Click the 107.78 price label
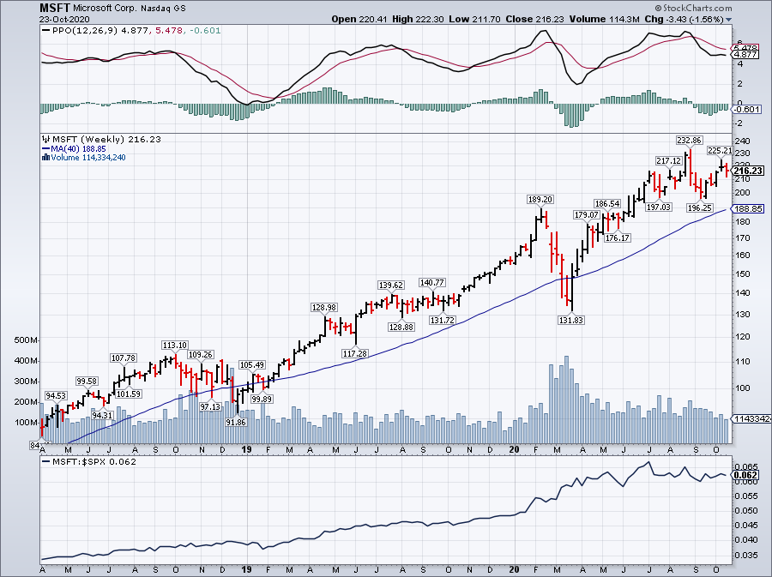The width and height of the screenshot is (772, 577). (x=124, y=358)
